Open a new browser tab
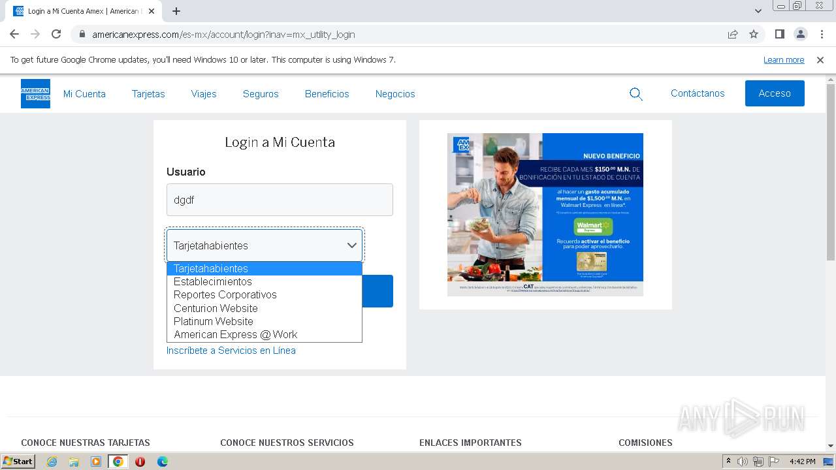 tap(176, 11)
